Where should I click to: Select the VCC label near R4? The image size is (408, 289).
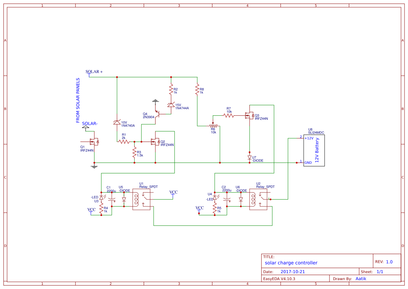click(92, 209)
